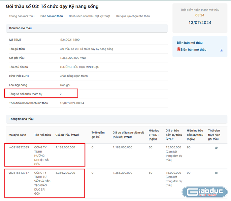
Task: Click the Thông tin nhà thầu section header
Action: (21, 119)
